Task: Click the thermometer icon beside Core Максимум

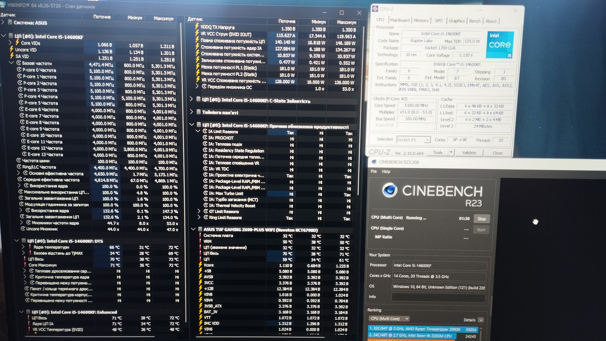Action: click(x=25, y=265)
